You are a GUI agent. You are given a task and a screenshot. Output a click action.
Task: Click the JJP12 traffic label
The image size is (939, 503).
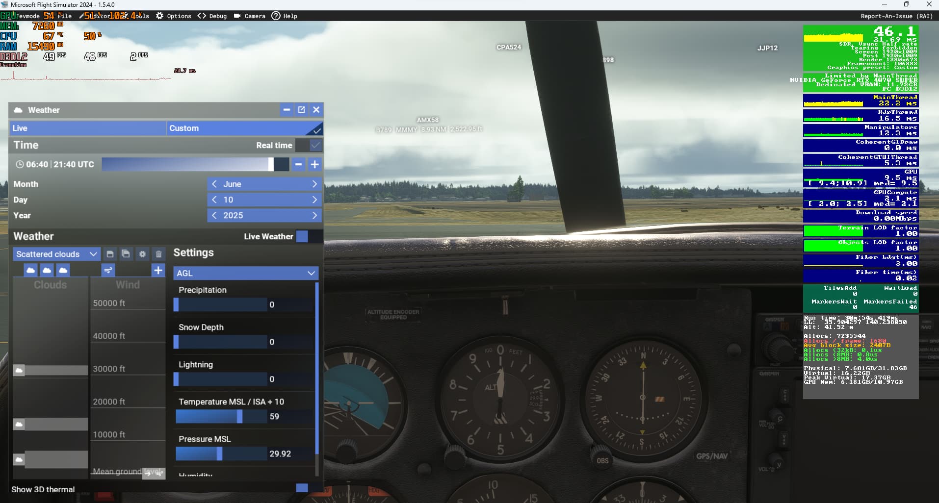click(767, 48)
